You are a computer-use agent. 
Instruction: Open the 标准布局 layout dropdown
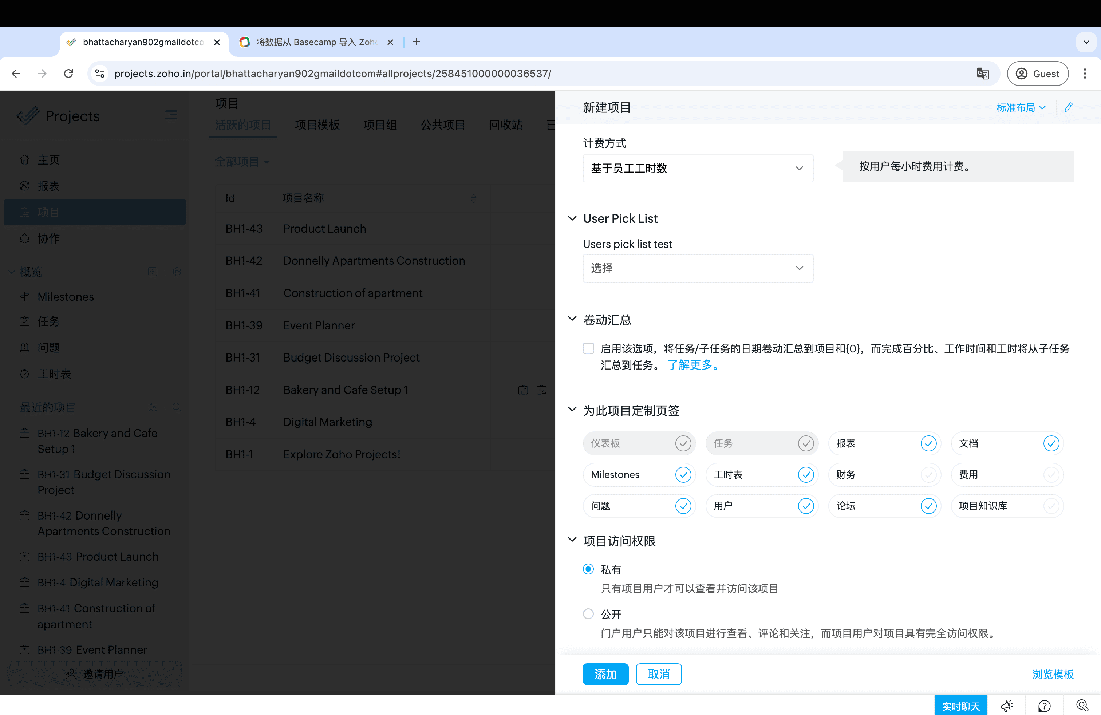click(1021, 108)
